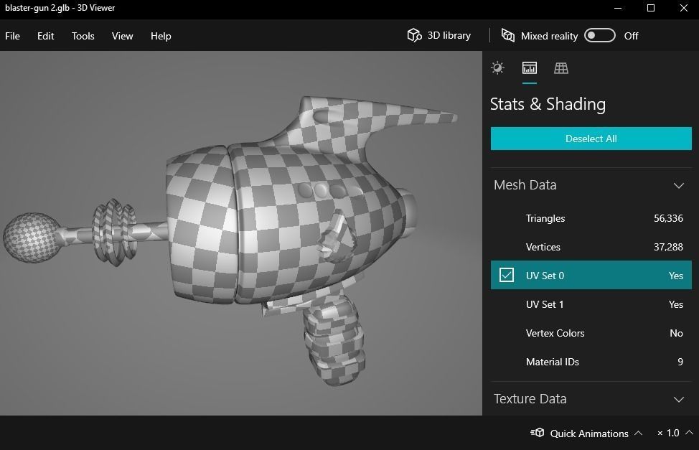The width and height of the screenshot is (699, 450).
Task: Maximize the 3D Viewer window
Action: pos(650,8)
